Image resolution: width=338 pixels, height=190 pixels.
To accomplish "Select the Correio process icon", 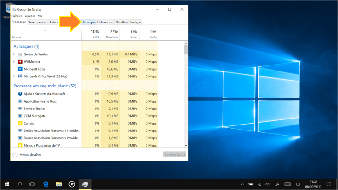I will pyautogui.click(x=20, y=123).
